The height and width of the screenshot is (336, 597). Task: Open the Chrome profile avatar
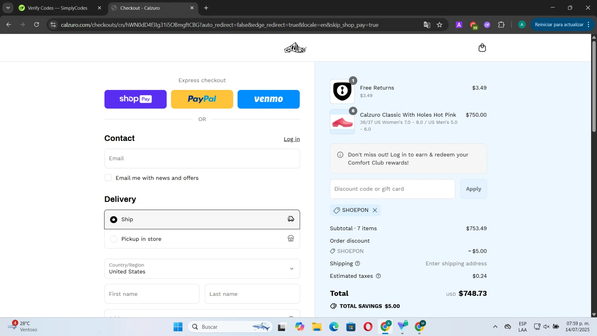coord(522,25)
